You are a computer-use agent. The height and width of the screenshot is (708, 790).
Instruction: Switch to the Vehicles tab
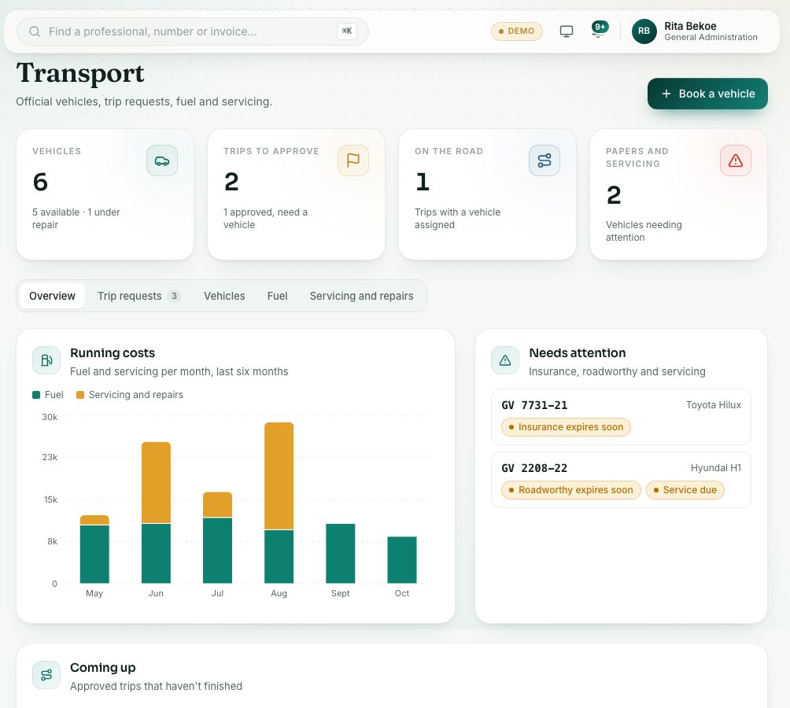(x=224, y=296)
